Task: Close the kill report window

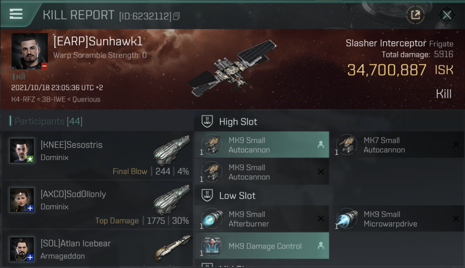Action: 447,15
